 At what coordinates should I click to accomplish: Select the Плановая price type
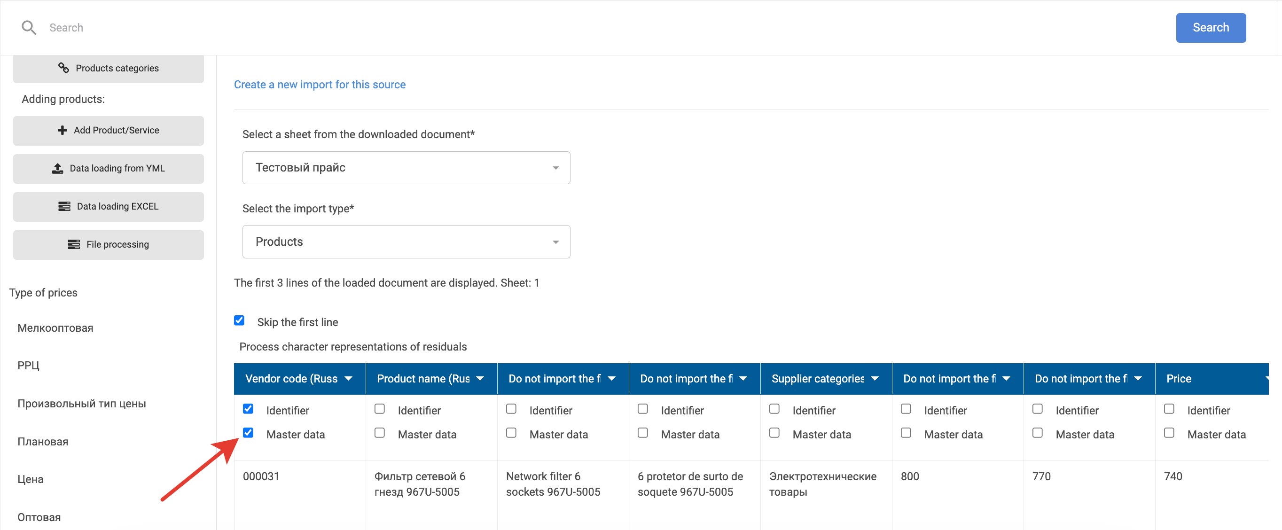click(43, 441)
